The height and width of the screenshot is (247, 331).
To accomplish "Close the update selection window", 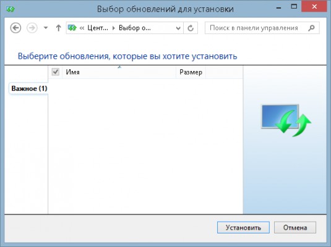I will coord(314,7).
